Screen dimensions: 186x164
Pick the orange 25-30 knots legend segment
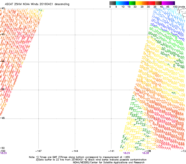coord(145,3)
